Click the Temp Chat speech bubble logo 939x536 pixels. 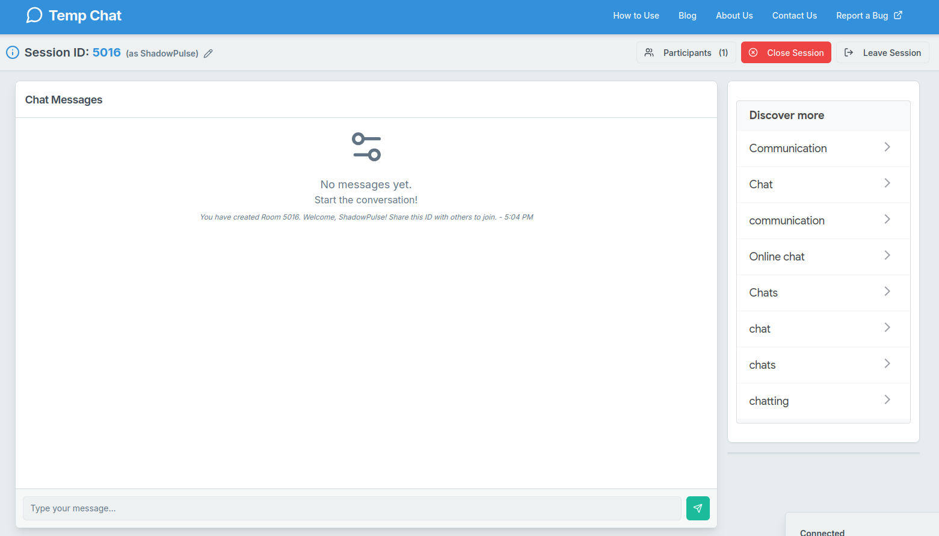(x=34, y=14)
